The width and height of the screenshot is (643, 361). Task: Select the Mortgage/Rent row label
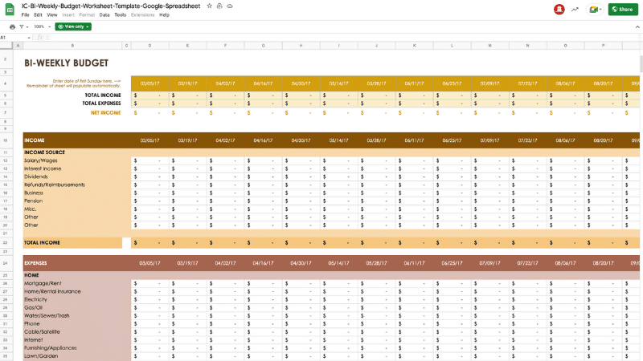[43, 283]
